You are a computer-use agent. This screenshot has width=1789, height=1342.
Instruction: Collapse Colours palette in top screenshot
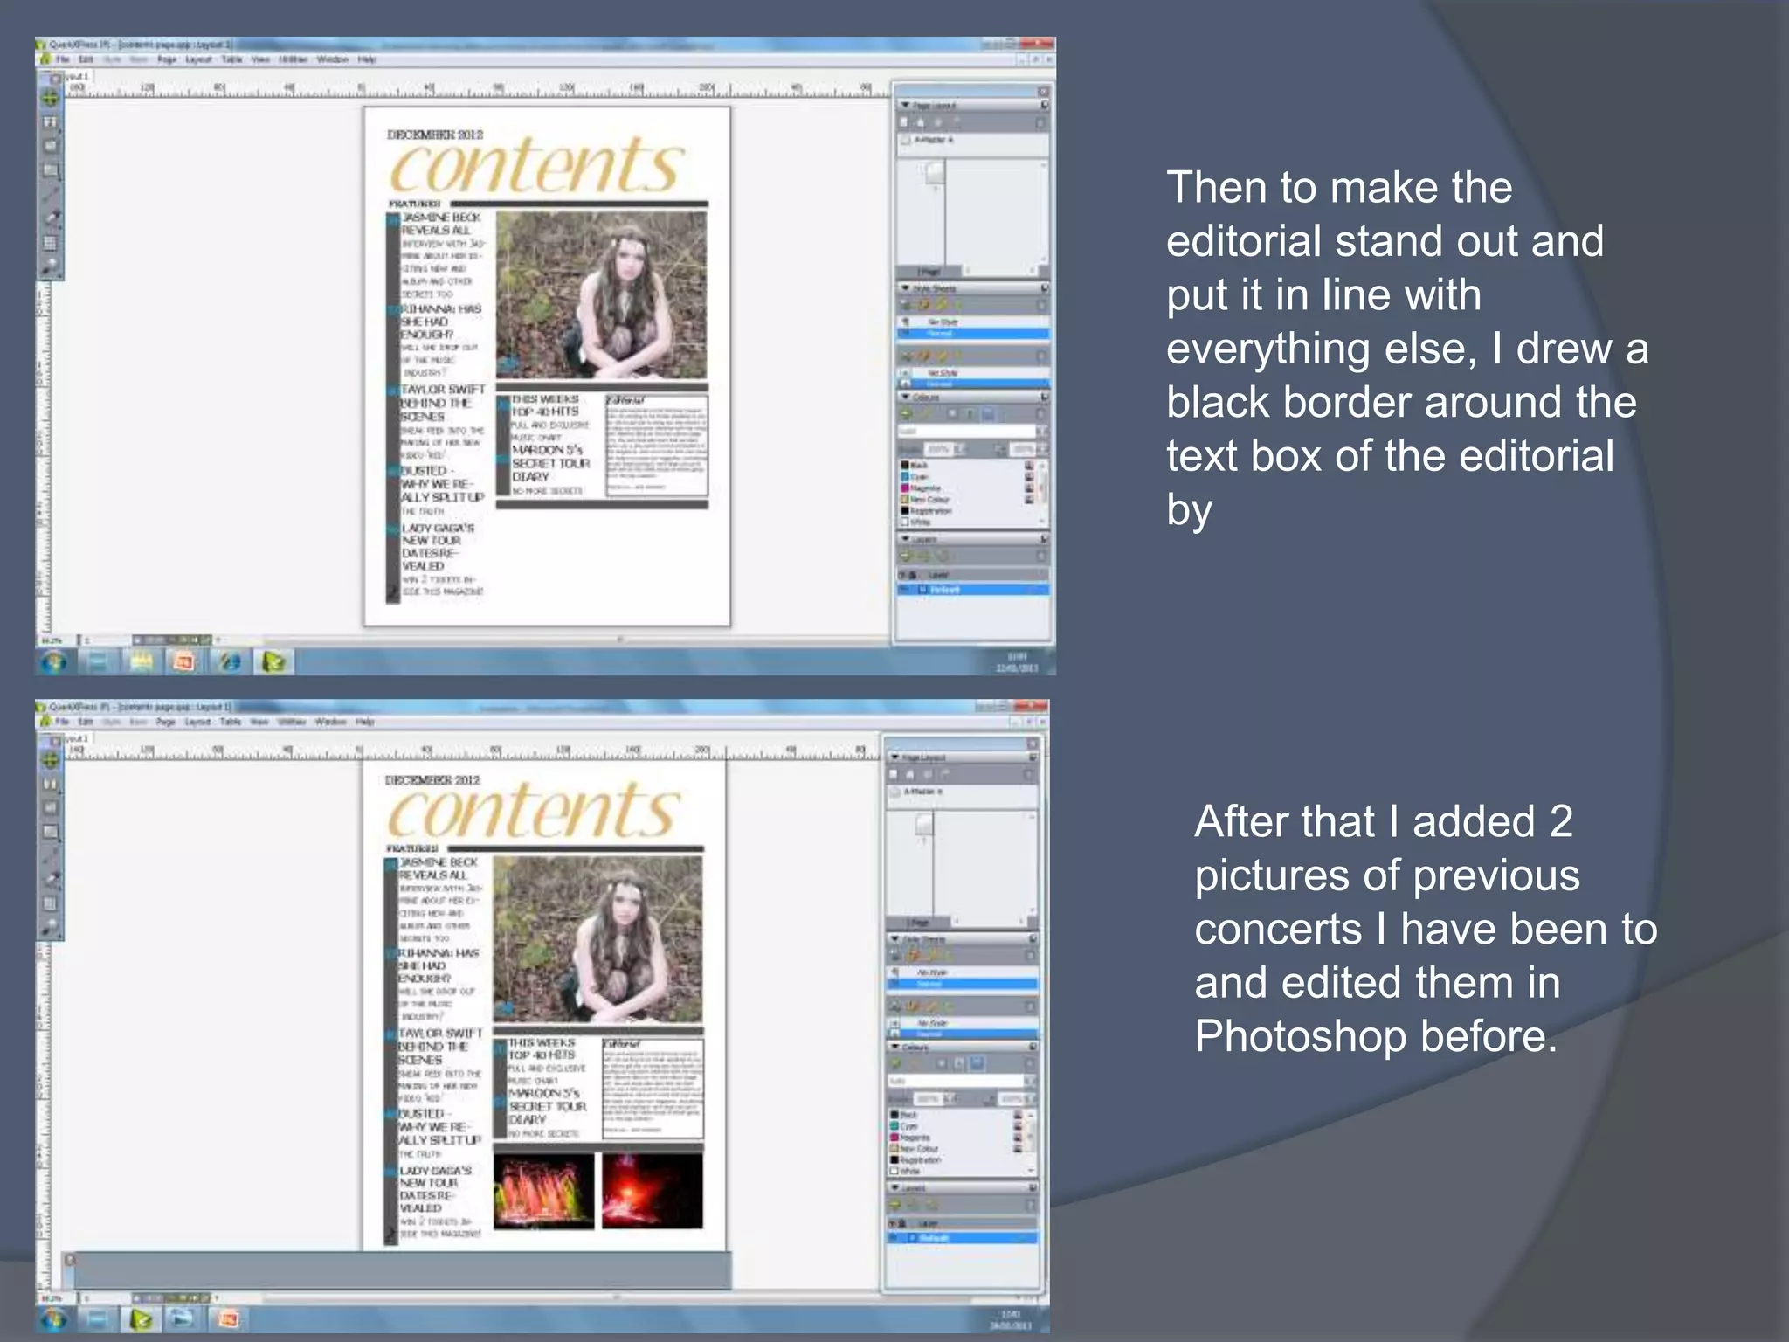[906, 397]
